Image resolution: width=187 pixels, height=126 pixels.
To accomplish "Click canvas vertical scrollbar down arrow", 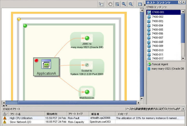I will point(142,99).
